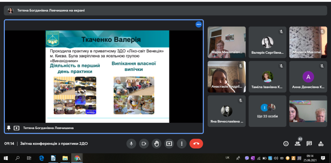Open the Windows Start menu
Viewport: 331px width, 163px height.
[6, 158]
